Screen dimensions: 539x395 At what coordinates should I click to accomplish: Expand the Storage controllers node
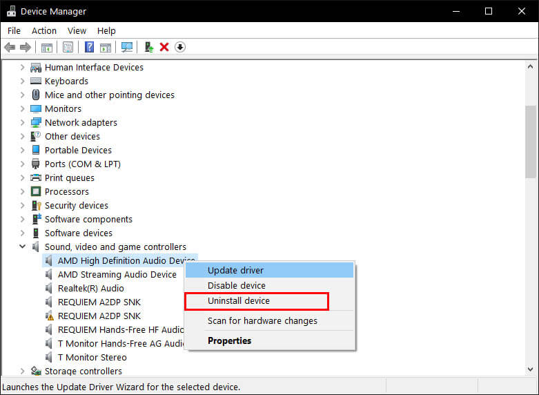tap(22, 371)
